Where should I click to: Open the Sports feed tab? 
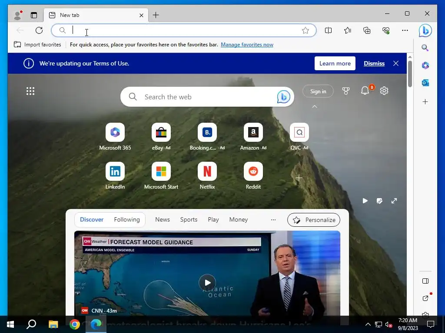click(x=189, y=219)
